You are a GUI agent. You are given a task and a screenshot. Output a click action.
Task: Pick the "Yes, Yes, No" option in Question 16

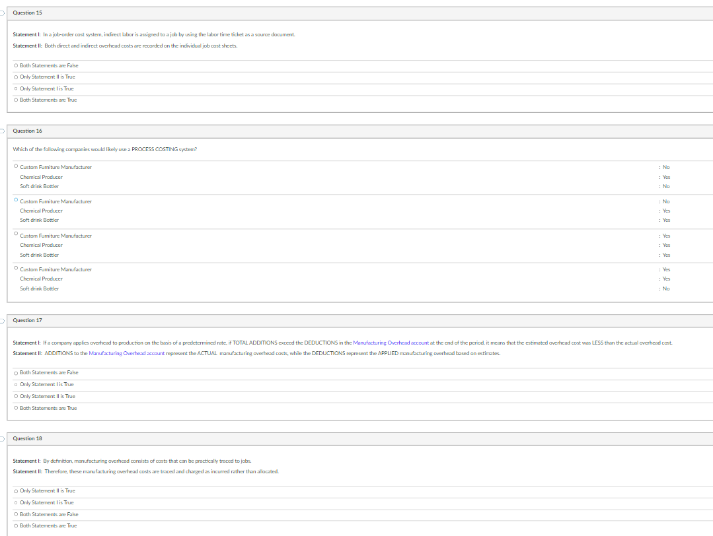(x=15, y=269)
